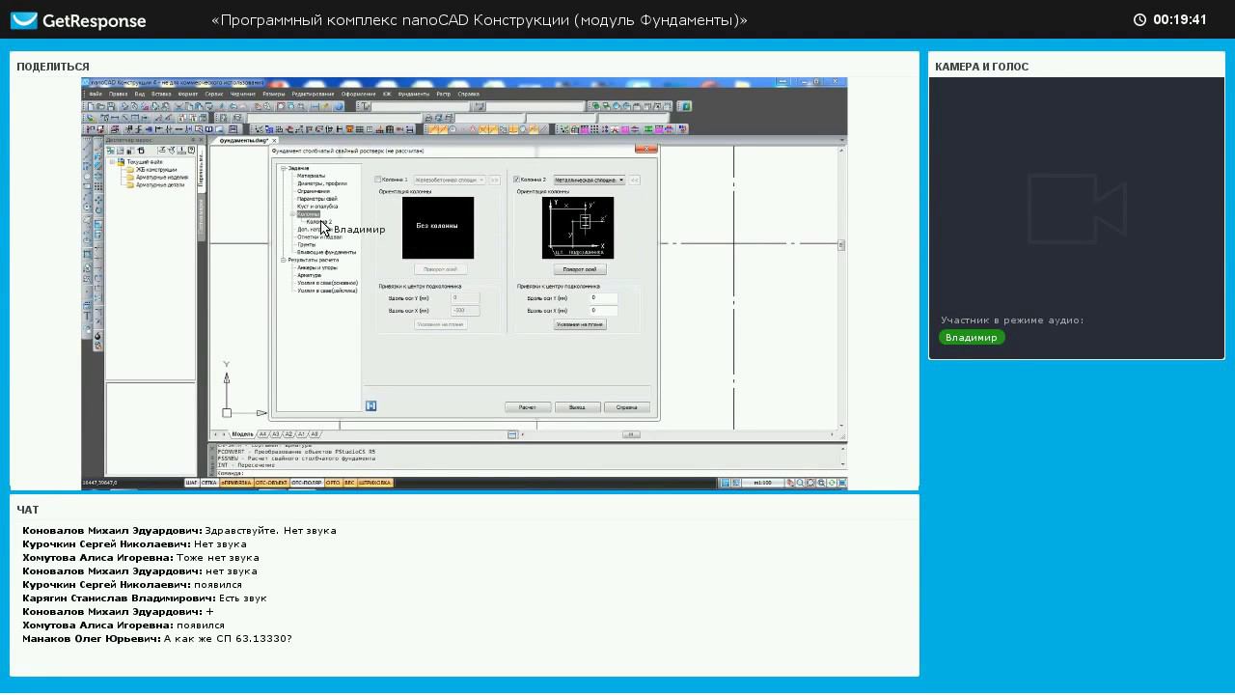
Task: Select Усилия в свае(сейсмика) in tree
Action: (x=328, y=291)
